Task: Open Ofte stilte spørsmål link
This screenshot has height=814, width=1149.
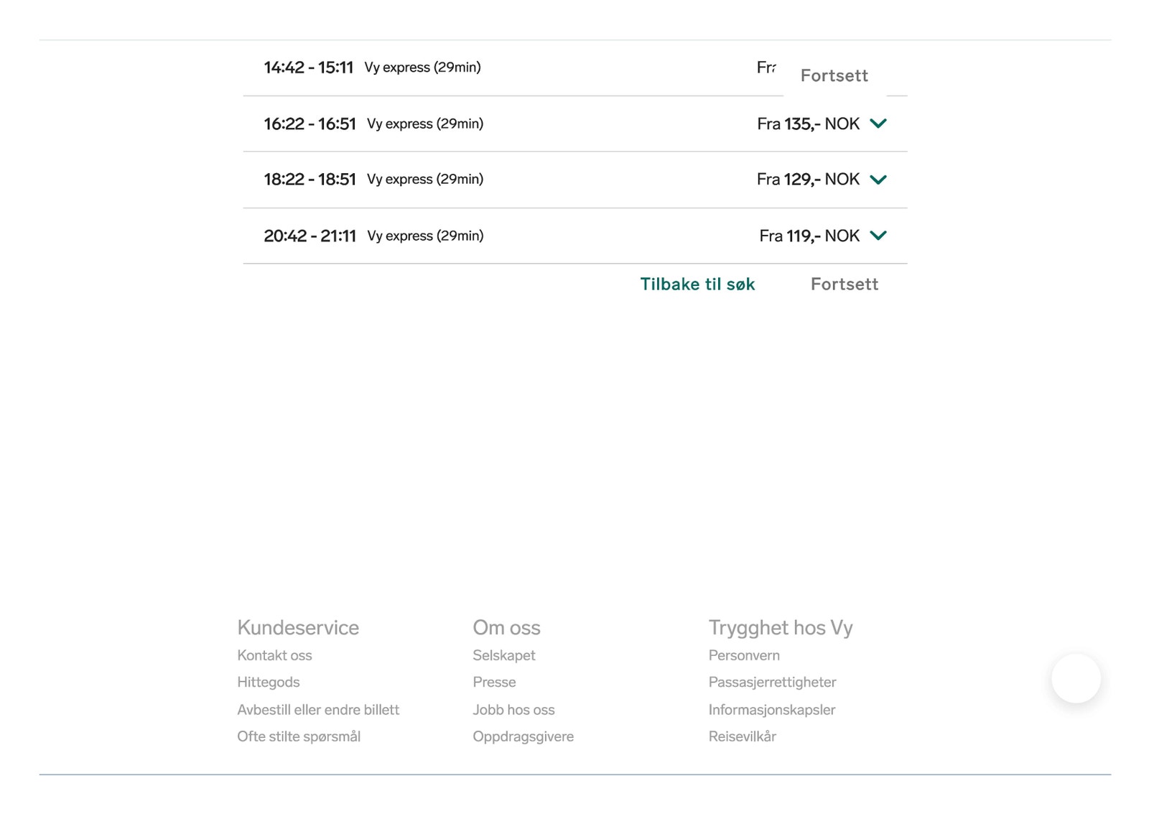Action: point(299,736)
